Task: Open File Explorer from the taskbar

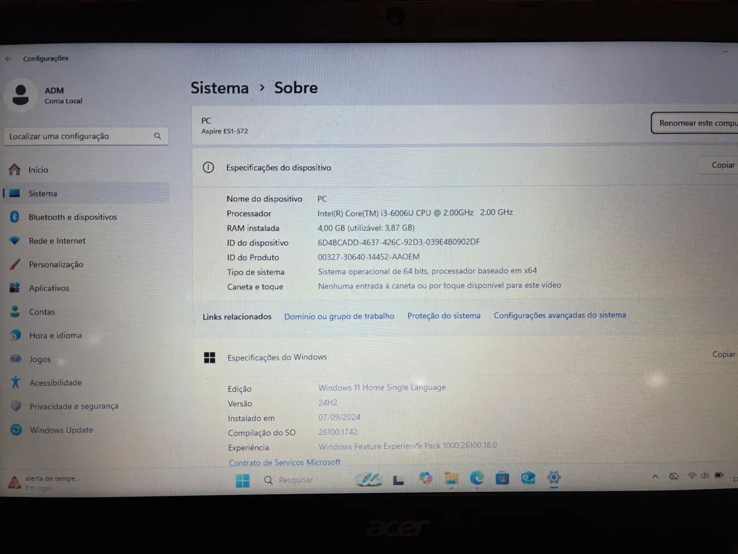Action: [x=451, y=478]
